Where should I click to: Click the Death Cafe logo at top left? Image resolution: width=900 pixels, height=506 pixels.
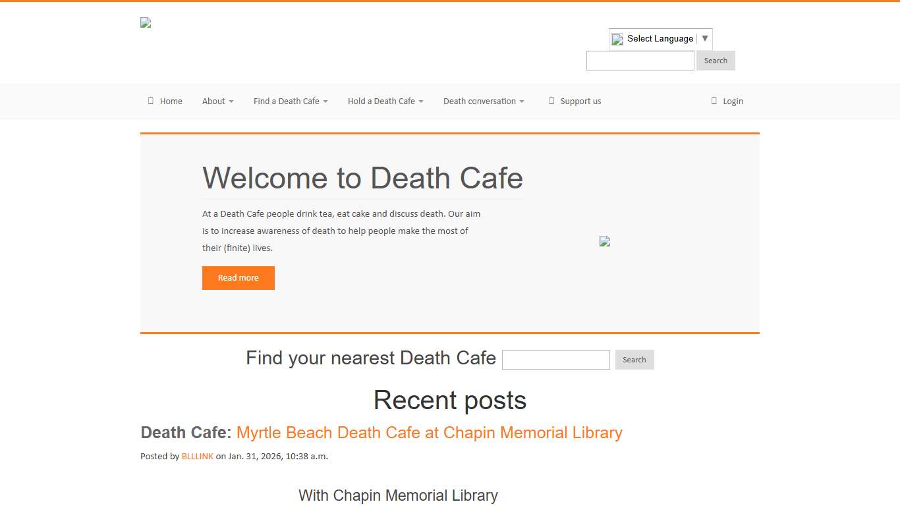(145, 22)
